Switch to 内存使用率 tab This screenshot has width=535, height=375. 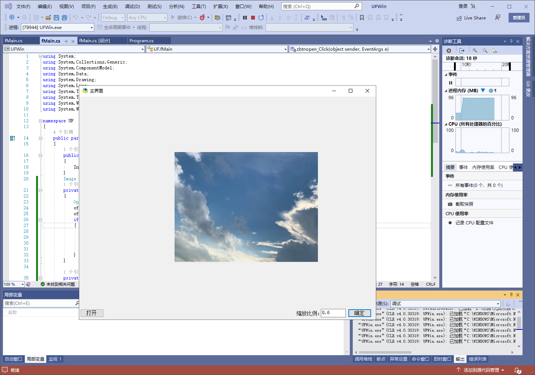pos(483,167)
